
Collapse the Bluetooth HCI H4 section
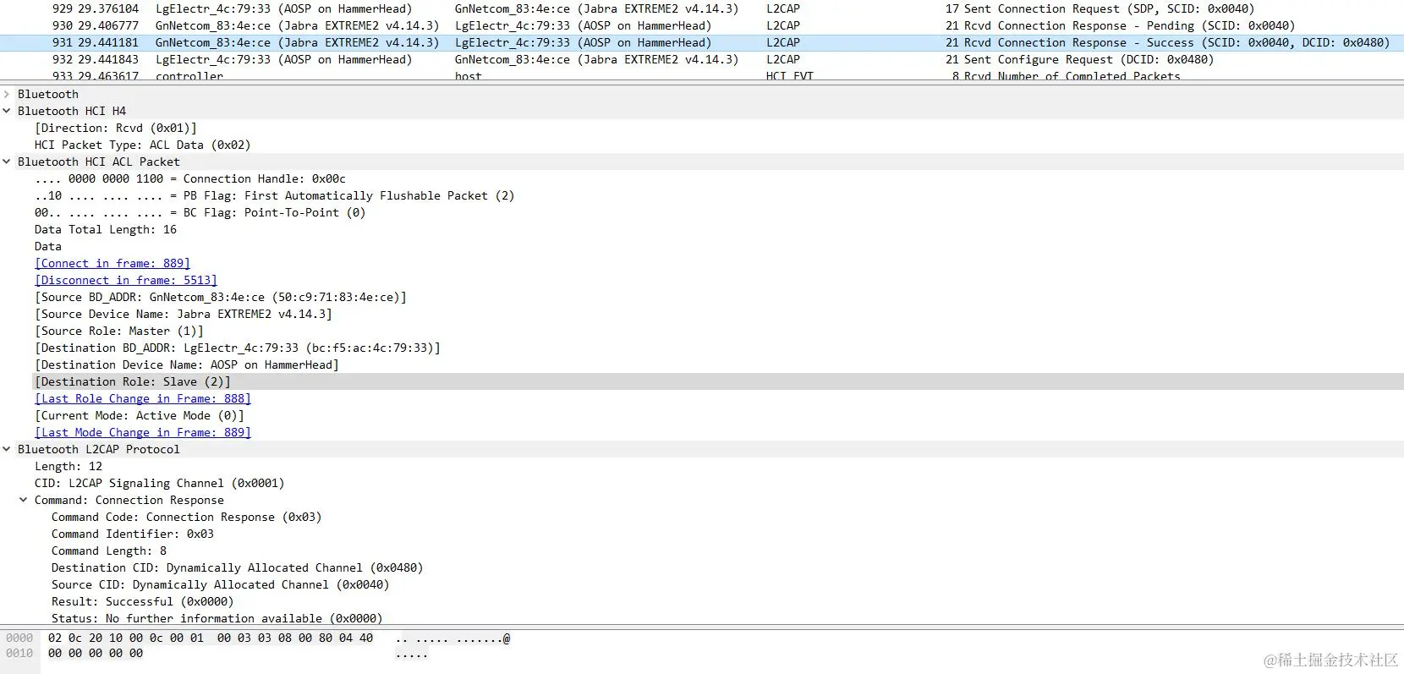[x=7, y=111]
